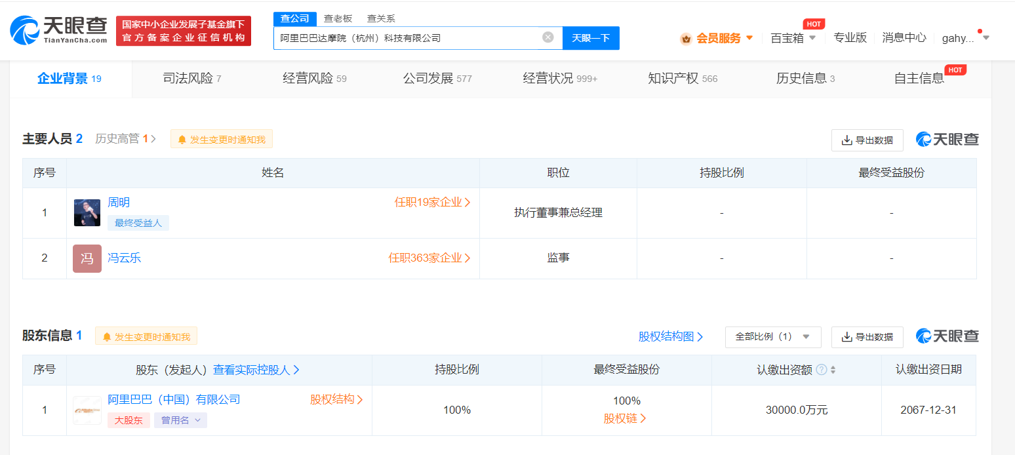This screenshot has height=455, width=1015.
Task: Clear the search box text
Action: pyautogui.click(x=548, y=37)
